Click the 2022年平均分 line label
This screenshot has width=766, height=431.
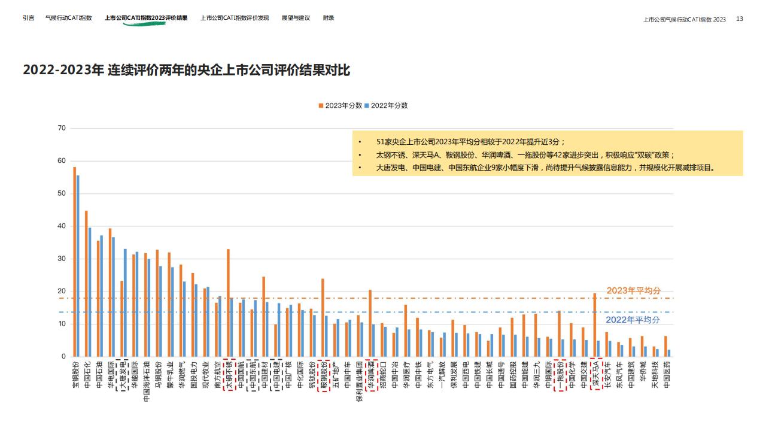634,320
